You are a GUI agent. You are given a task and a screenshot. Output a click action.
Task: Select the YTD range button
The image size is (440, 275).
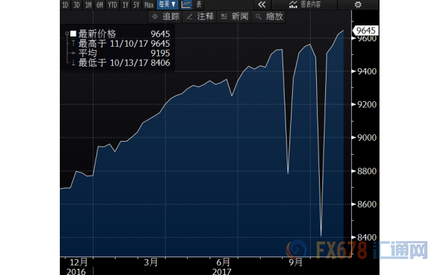pyautogui.click(x=113, y=5)
